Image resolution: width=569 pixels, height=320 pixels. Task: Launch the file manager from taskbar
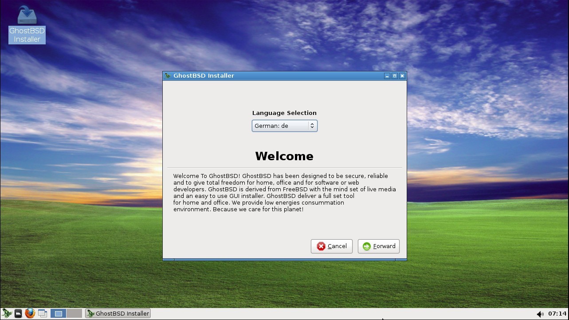(x=18, y=313)
